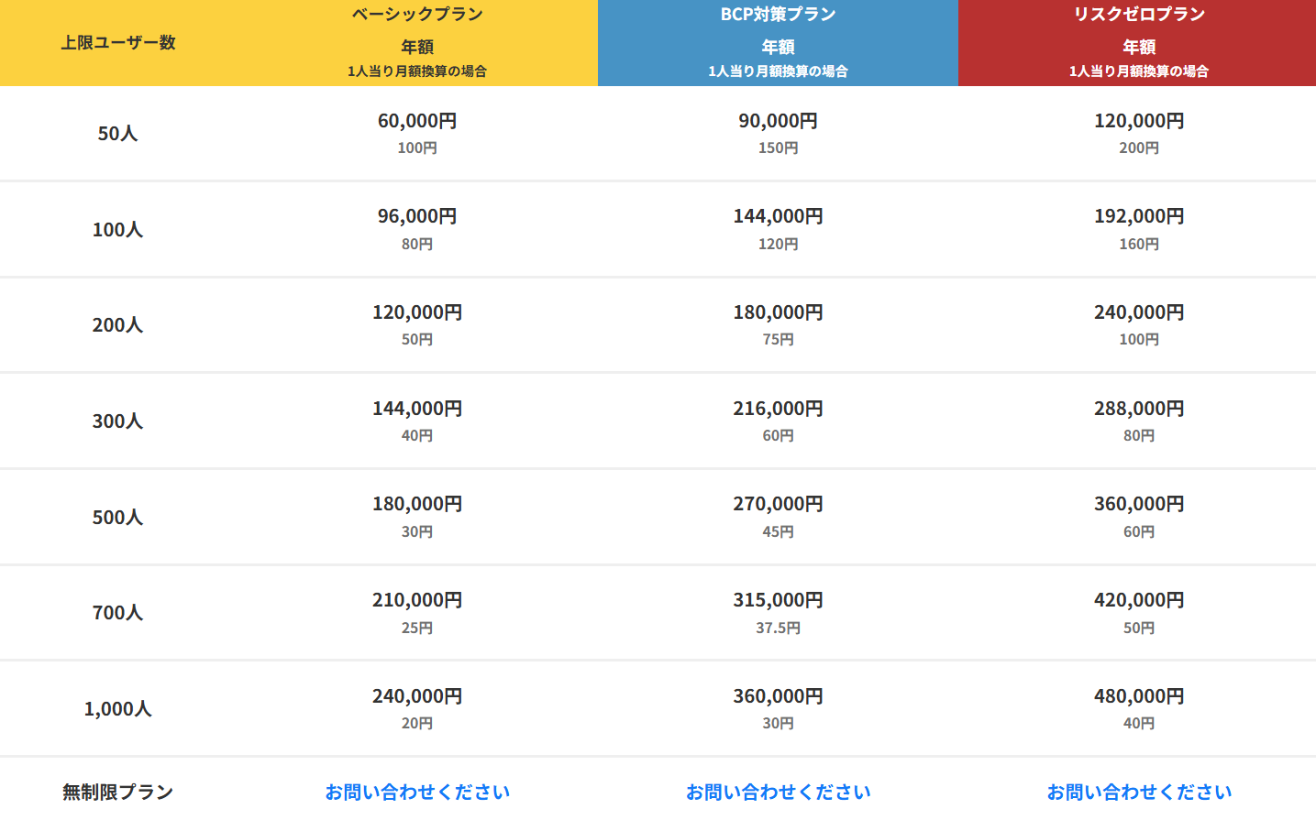1316x820 pixels.
Task: Click the Basic plan contact link
Action: [417, 792]
